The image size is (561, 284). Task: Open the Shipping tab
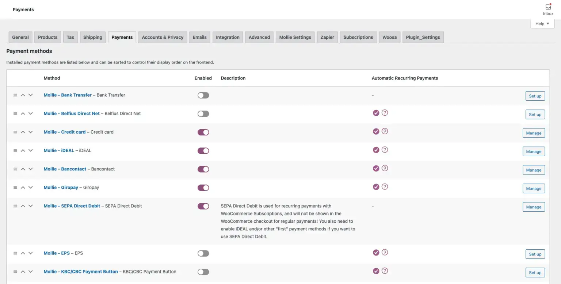click(93, 37)
